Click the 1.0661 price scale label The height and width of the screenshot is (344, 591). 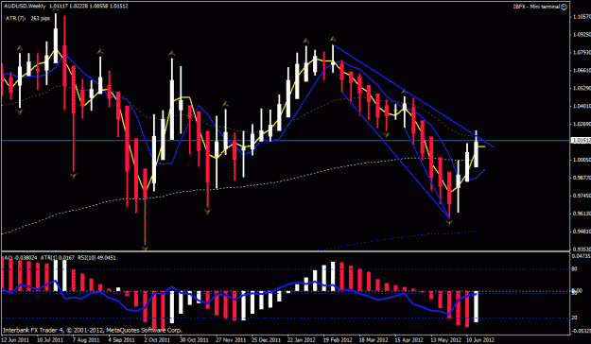point(581,70)
